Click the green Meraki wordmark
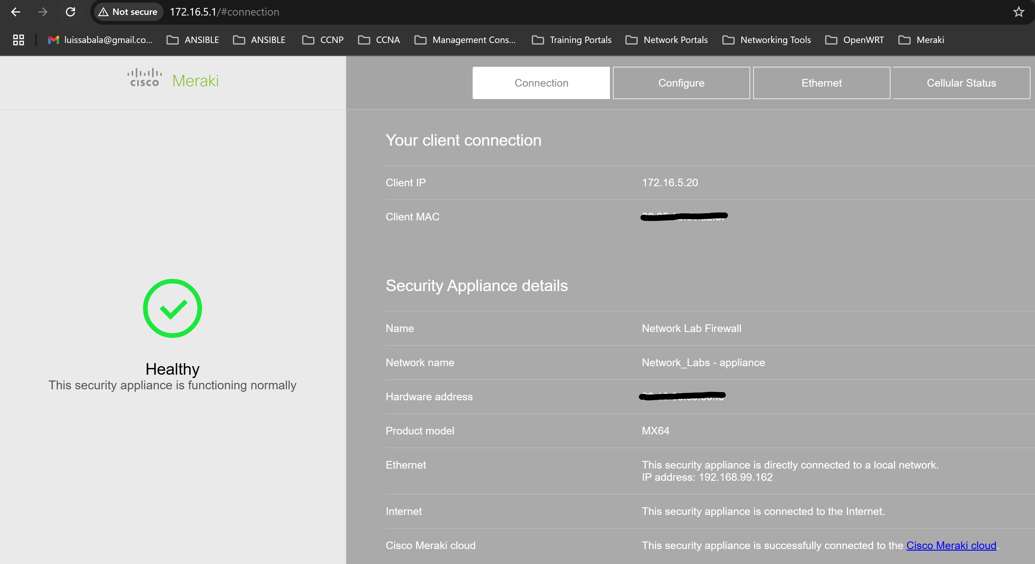Viewport: 1035px width, 564px height. pos(196,81)
